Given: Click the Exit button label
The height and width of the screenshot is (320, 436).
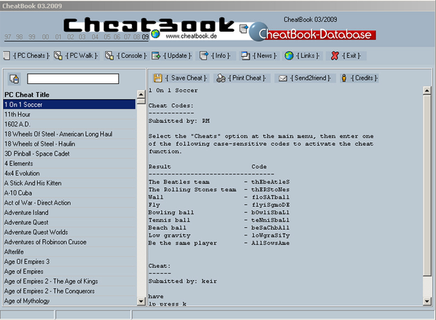Looking at the screenshot, I should [x=351, y=56].
